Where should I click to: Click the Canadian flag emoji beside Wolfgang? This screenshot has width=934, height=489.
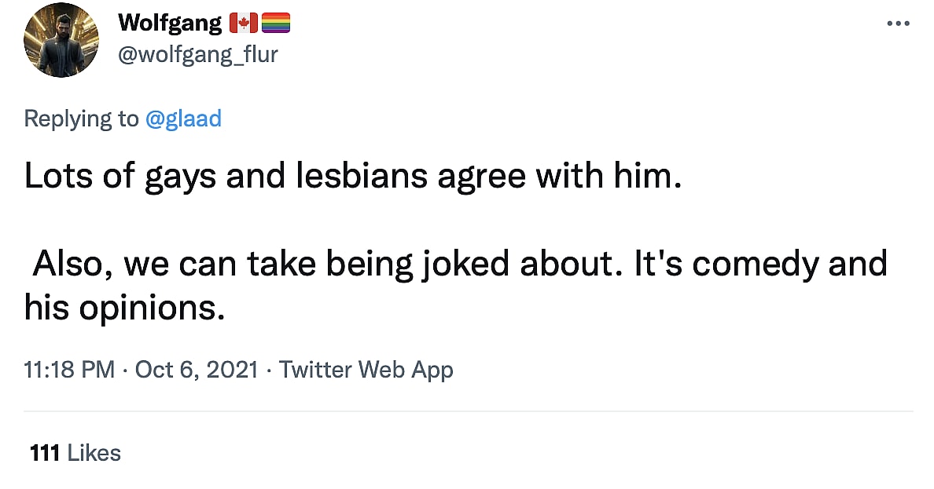click(x=244, y=24)
